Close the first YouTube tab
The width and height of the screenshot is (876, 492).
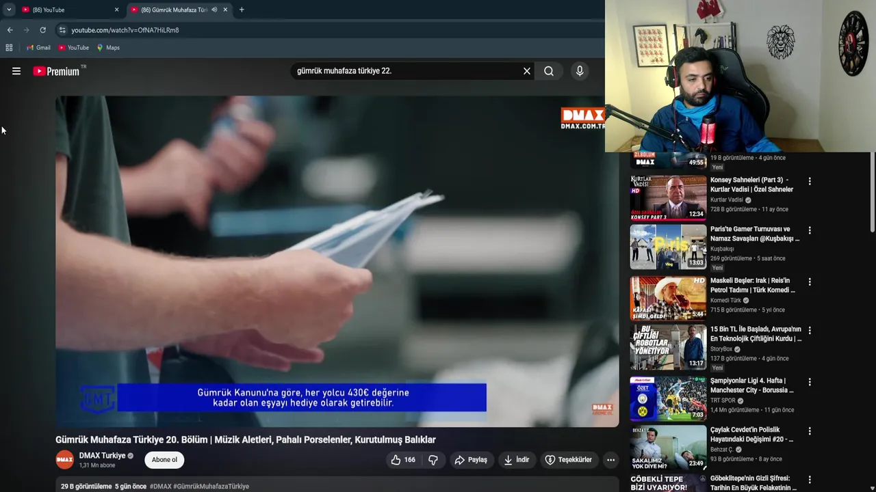pos(116,10)
